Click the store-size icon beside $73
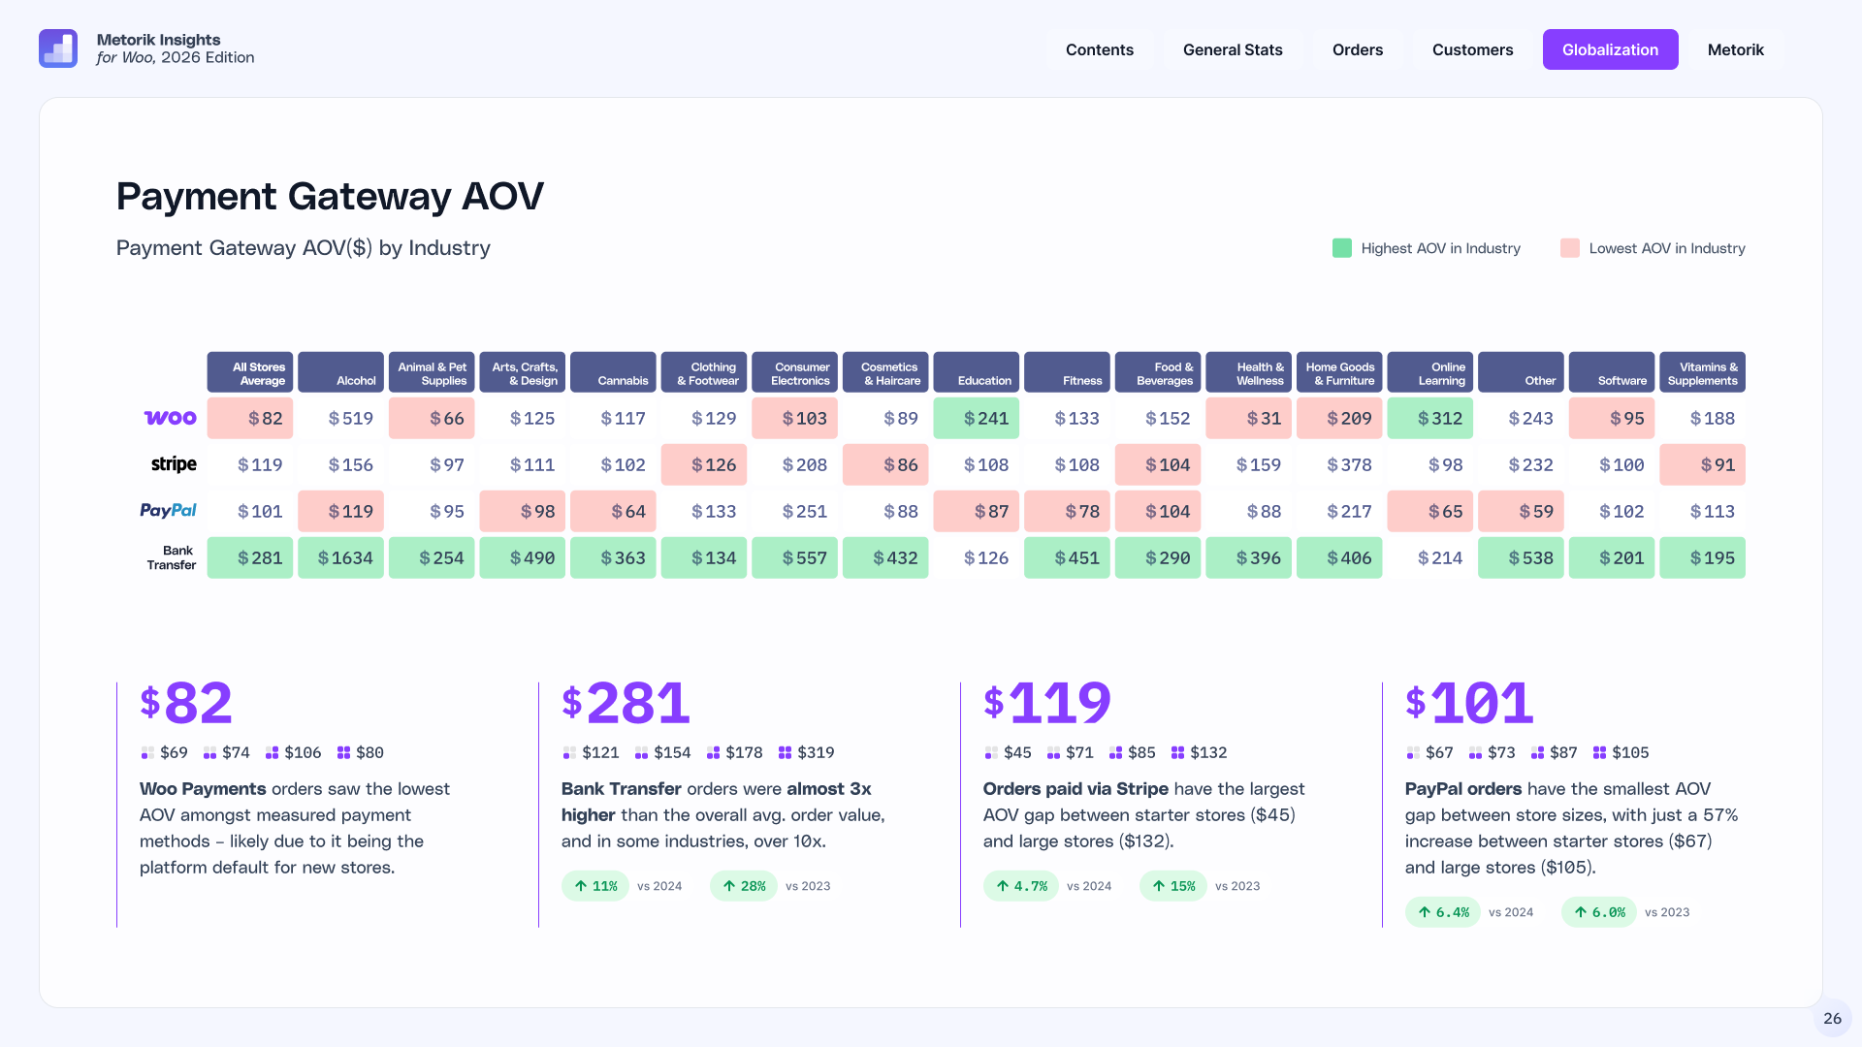Image resolution: width=1862 pixels, height=1047 pixels. 1475,752
